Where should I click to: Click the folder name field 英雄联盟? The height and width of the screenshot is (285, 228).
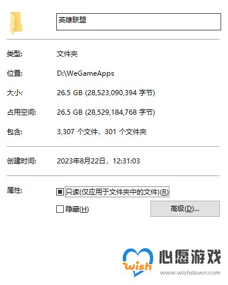(x=138, y=22)
